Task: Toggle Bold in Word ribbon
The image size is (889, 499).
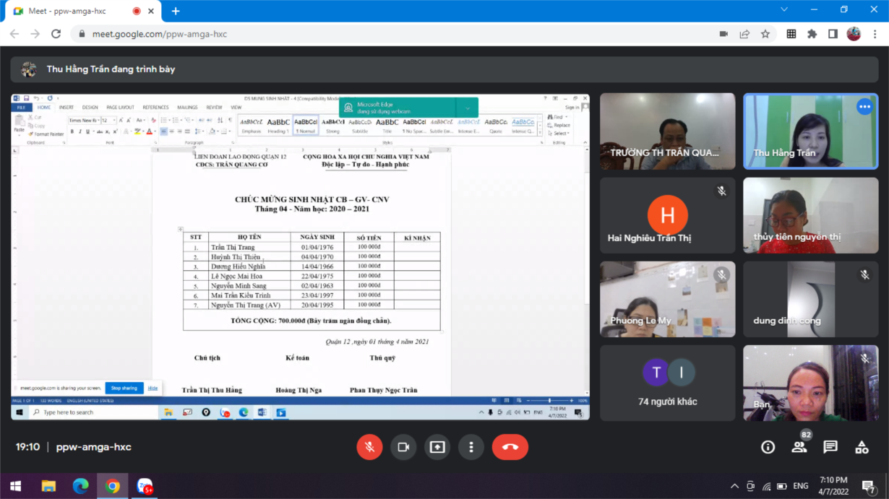Action: point(72,131)
